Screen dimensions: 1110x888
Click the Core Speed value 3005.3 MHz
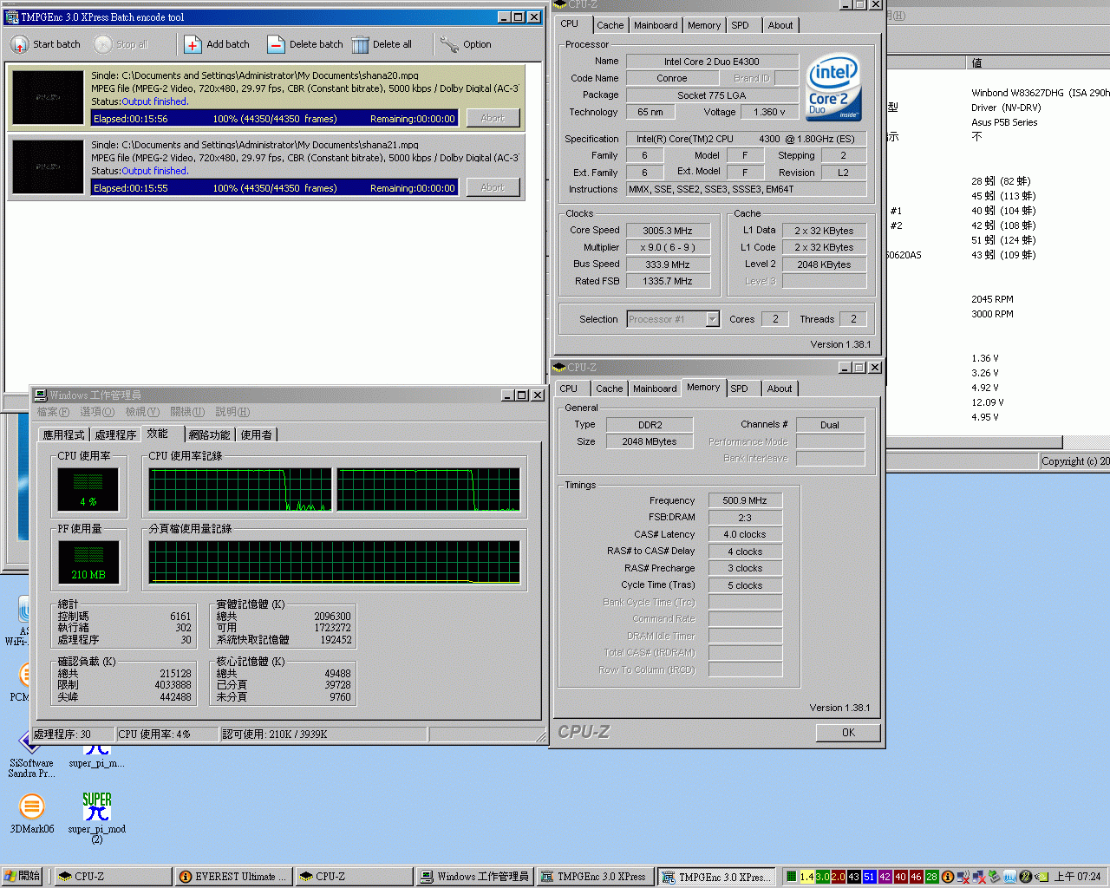668,231
